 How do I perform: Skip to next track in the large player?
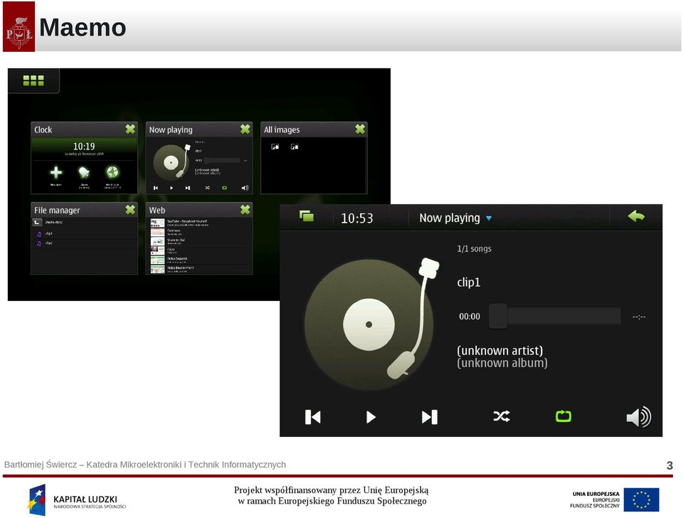tap(430, 417)
